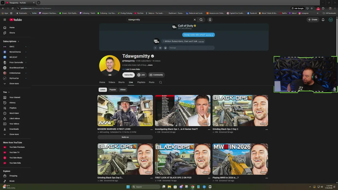
Task: Expand the channel description with ...more
Action: pos(150,65)
